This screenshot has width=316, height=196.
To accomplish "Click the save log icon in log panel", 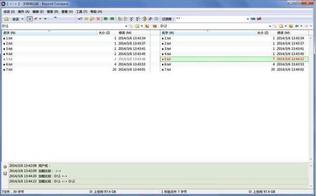I will pos(5,174).
